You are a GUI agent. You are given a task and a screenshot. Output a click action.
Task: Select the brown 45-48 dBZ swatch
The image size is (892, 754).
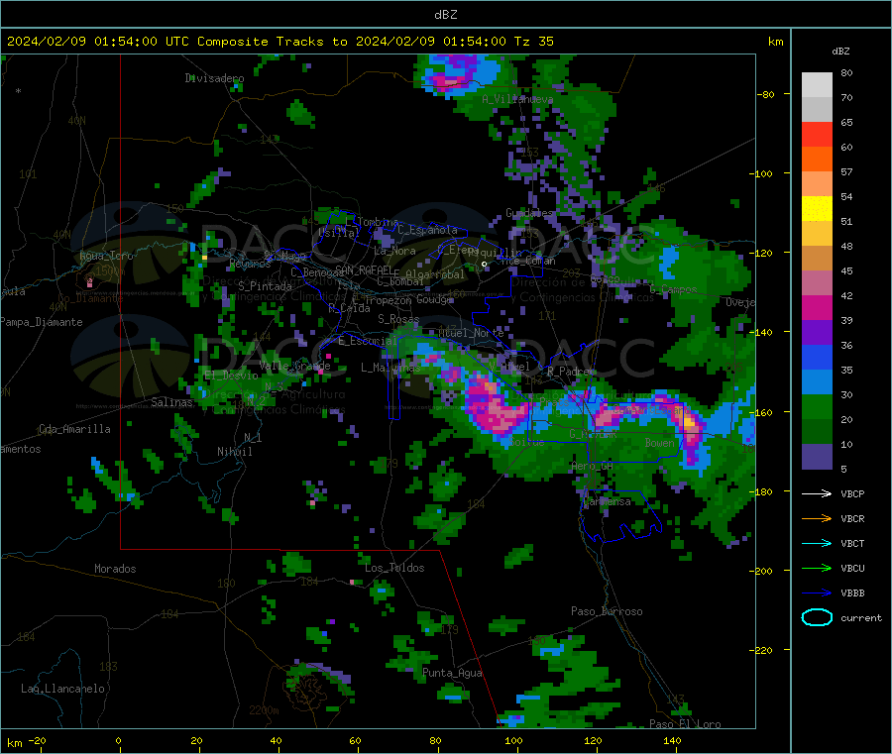coord(817,259)
